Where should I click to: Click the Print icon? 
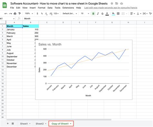(x=15, y=14)
